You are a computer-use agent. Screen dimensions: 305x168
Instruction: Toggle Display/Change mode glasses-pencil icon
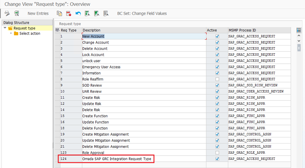[7, 13]
